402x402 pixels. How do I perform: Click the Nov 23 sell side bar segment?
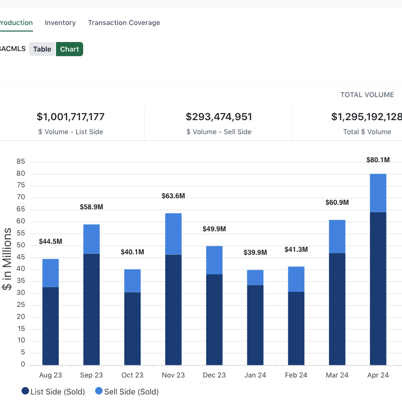point(173,234)
